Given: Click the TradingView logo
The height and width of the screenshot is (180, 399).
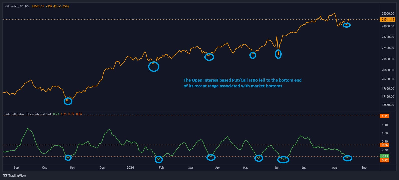Looking at the screenshot, I should (x=14, y=175).
